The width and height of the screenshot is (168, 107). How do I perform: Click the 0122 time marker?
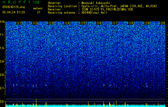[x=34, y=23]
